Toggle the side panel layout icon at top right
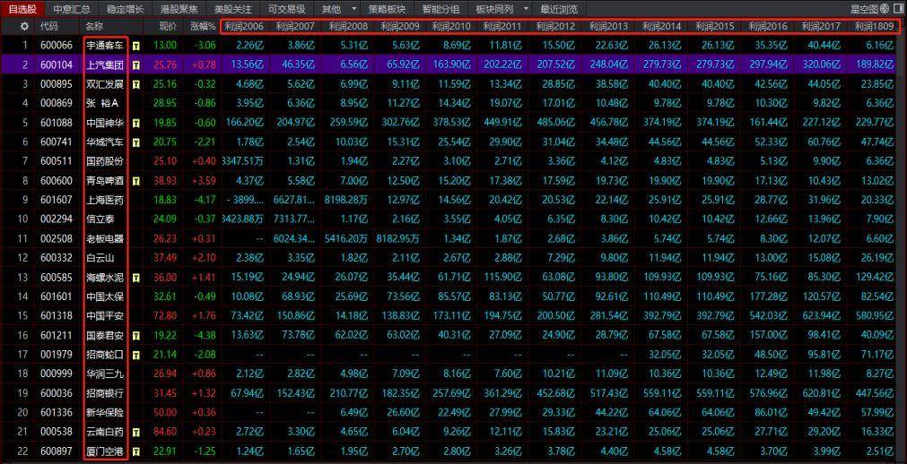The image size is (907, 464). [896, 9]
